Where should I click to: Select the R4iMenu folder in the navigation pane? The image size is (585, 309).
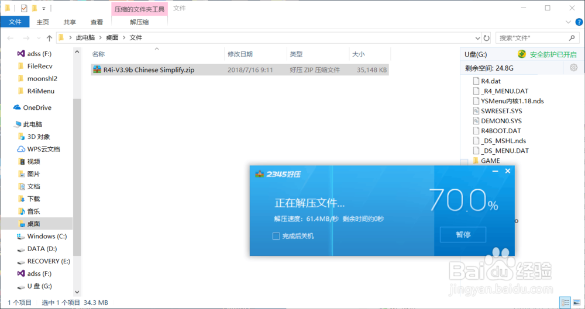click(41, 91)
